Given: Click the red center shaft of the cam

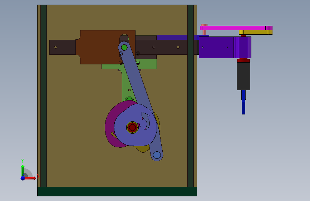Looking at the screenshot, I should tap(132, 128).
